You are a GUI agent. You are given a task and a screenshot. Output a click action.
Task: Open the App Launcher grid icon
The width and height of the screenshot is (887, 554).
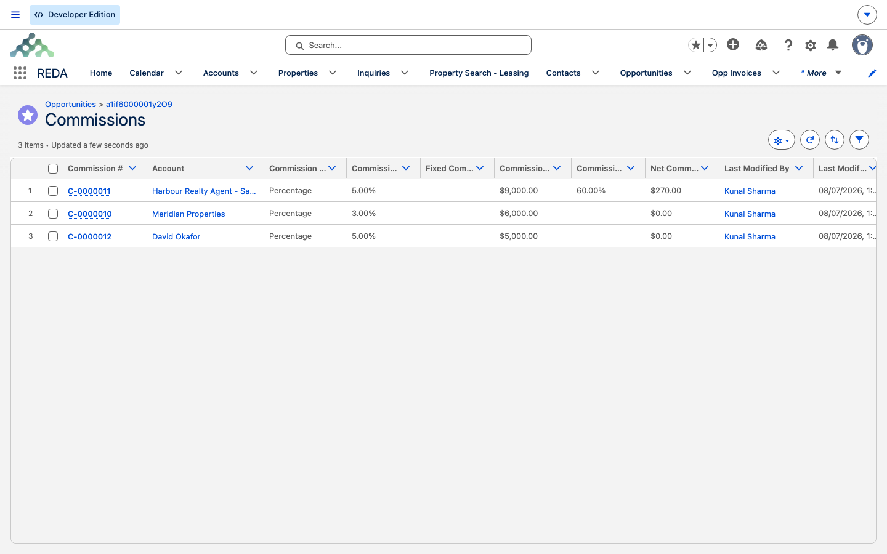(x=20, y=73)
